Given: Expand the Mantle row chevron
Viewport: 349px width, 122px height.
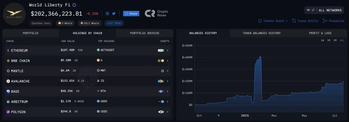Looking at the screenshot, I should pos(168,71).
